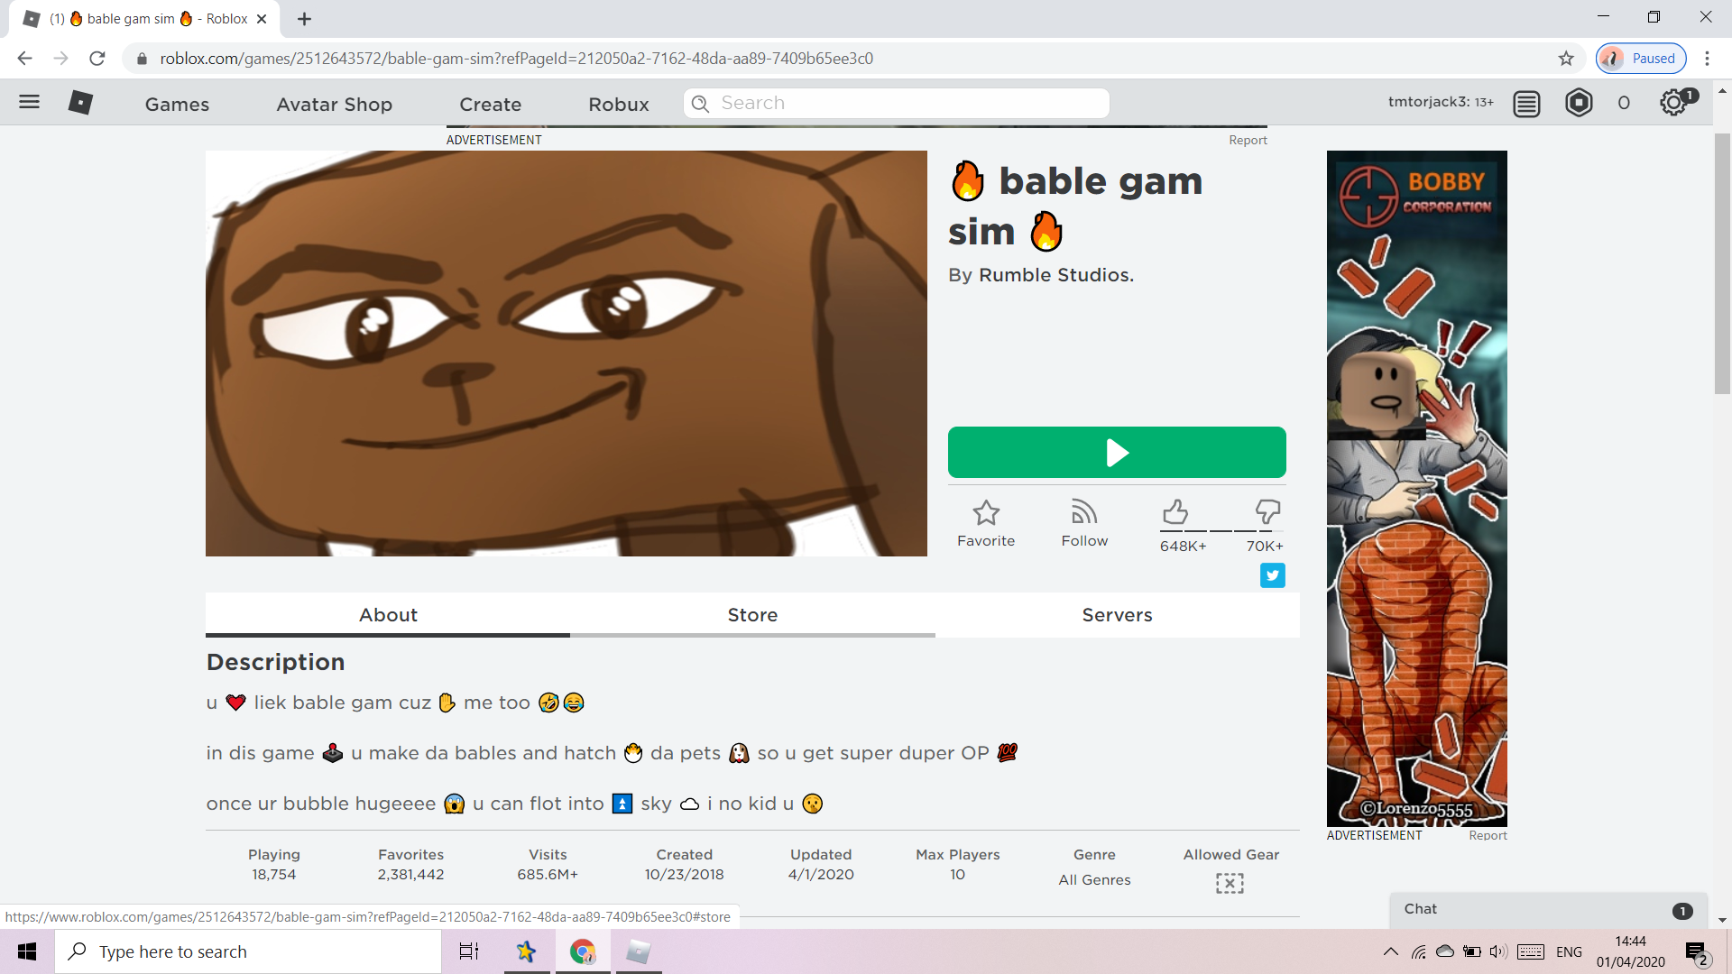Open the settings gear icon
Image resolution: width=1732 pixels, height=974 pixels.
tap(1673, 103)
